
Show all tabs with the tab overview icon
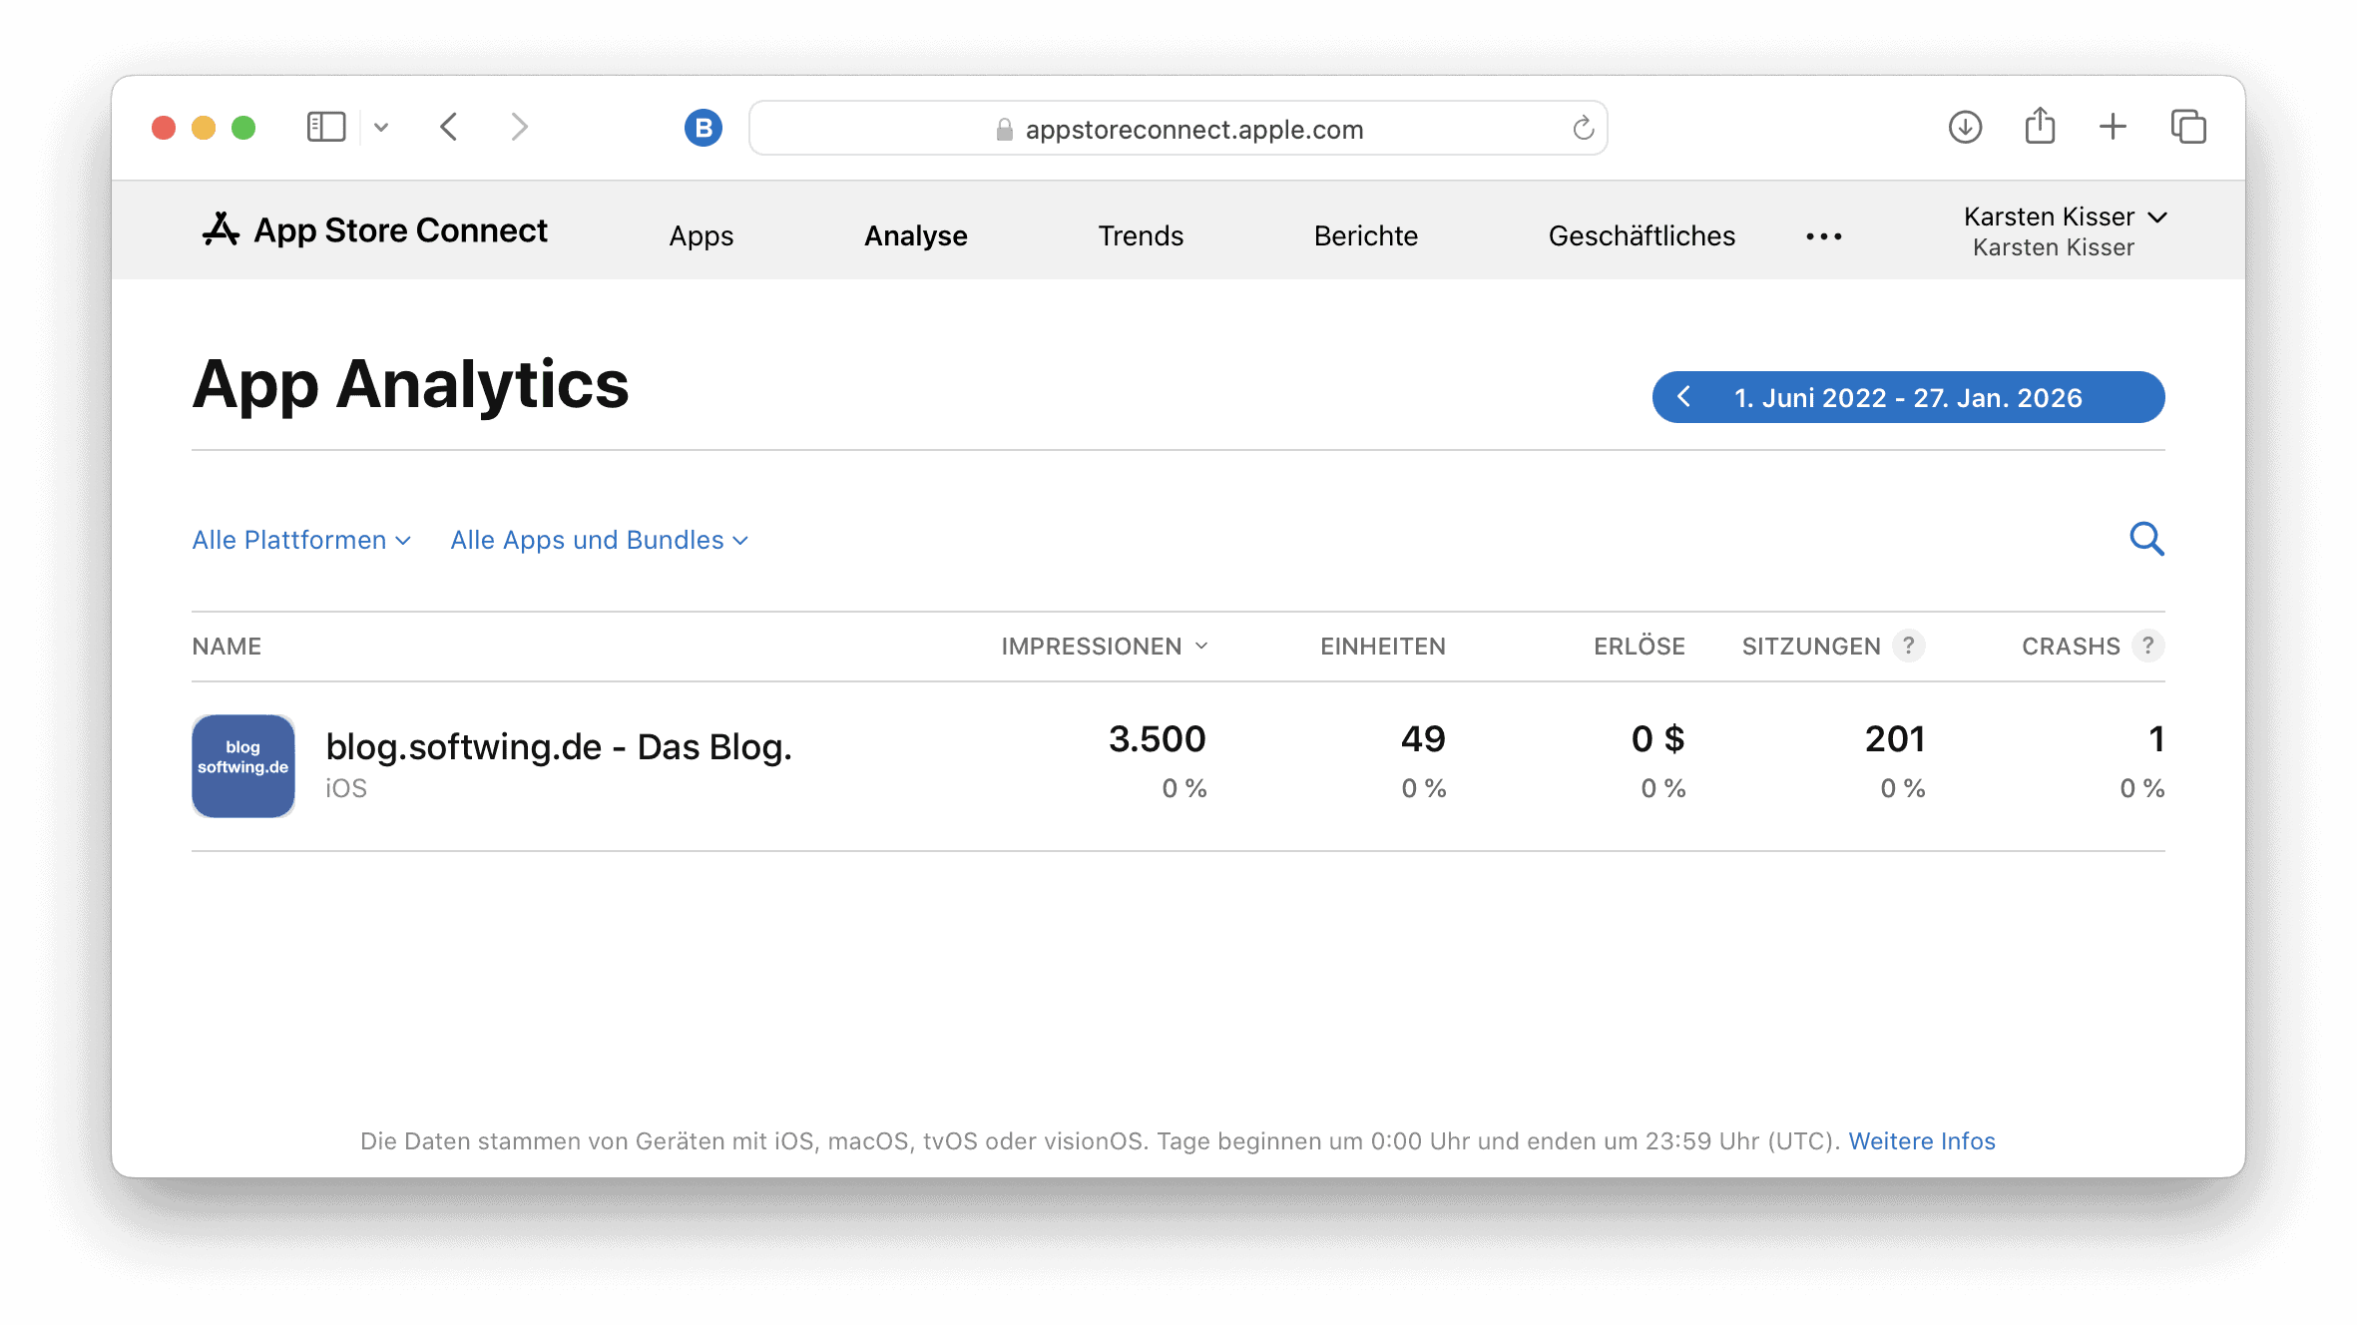[2187, 127]
